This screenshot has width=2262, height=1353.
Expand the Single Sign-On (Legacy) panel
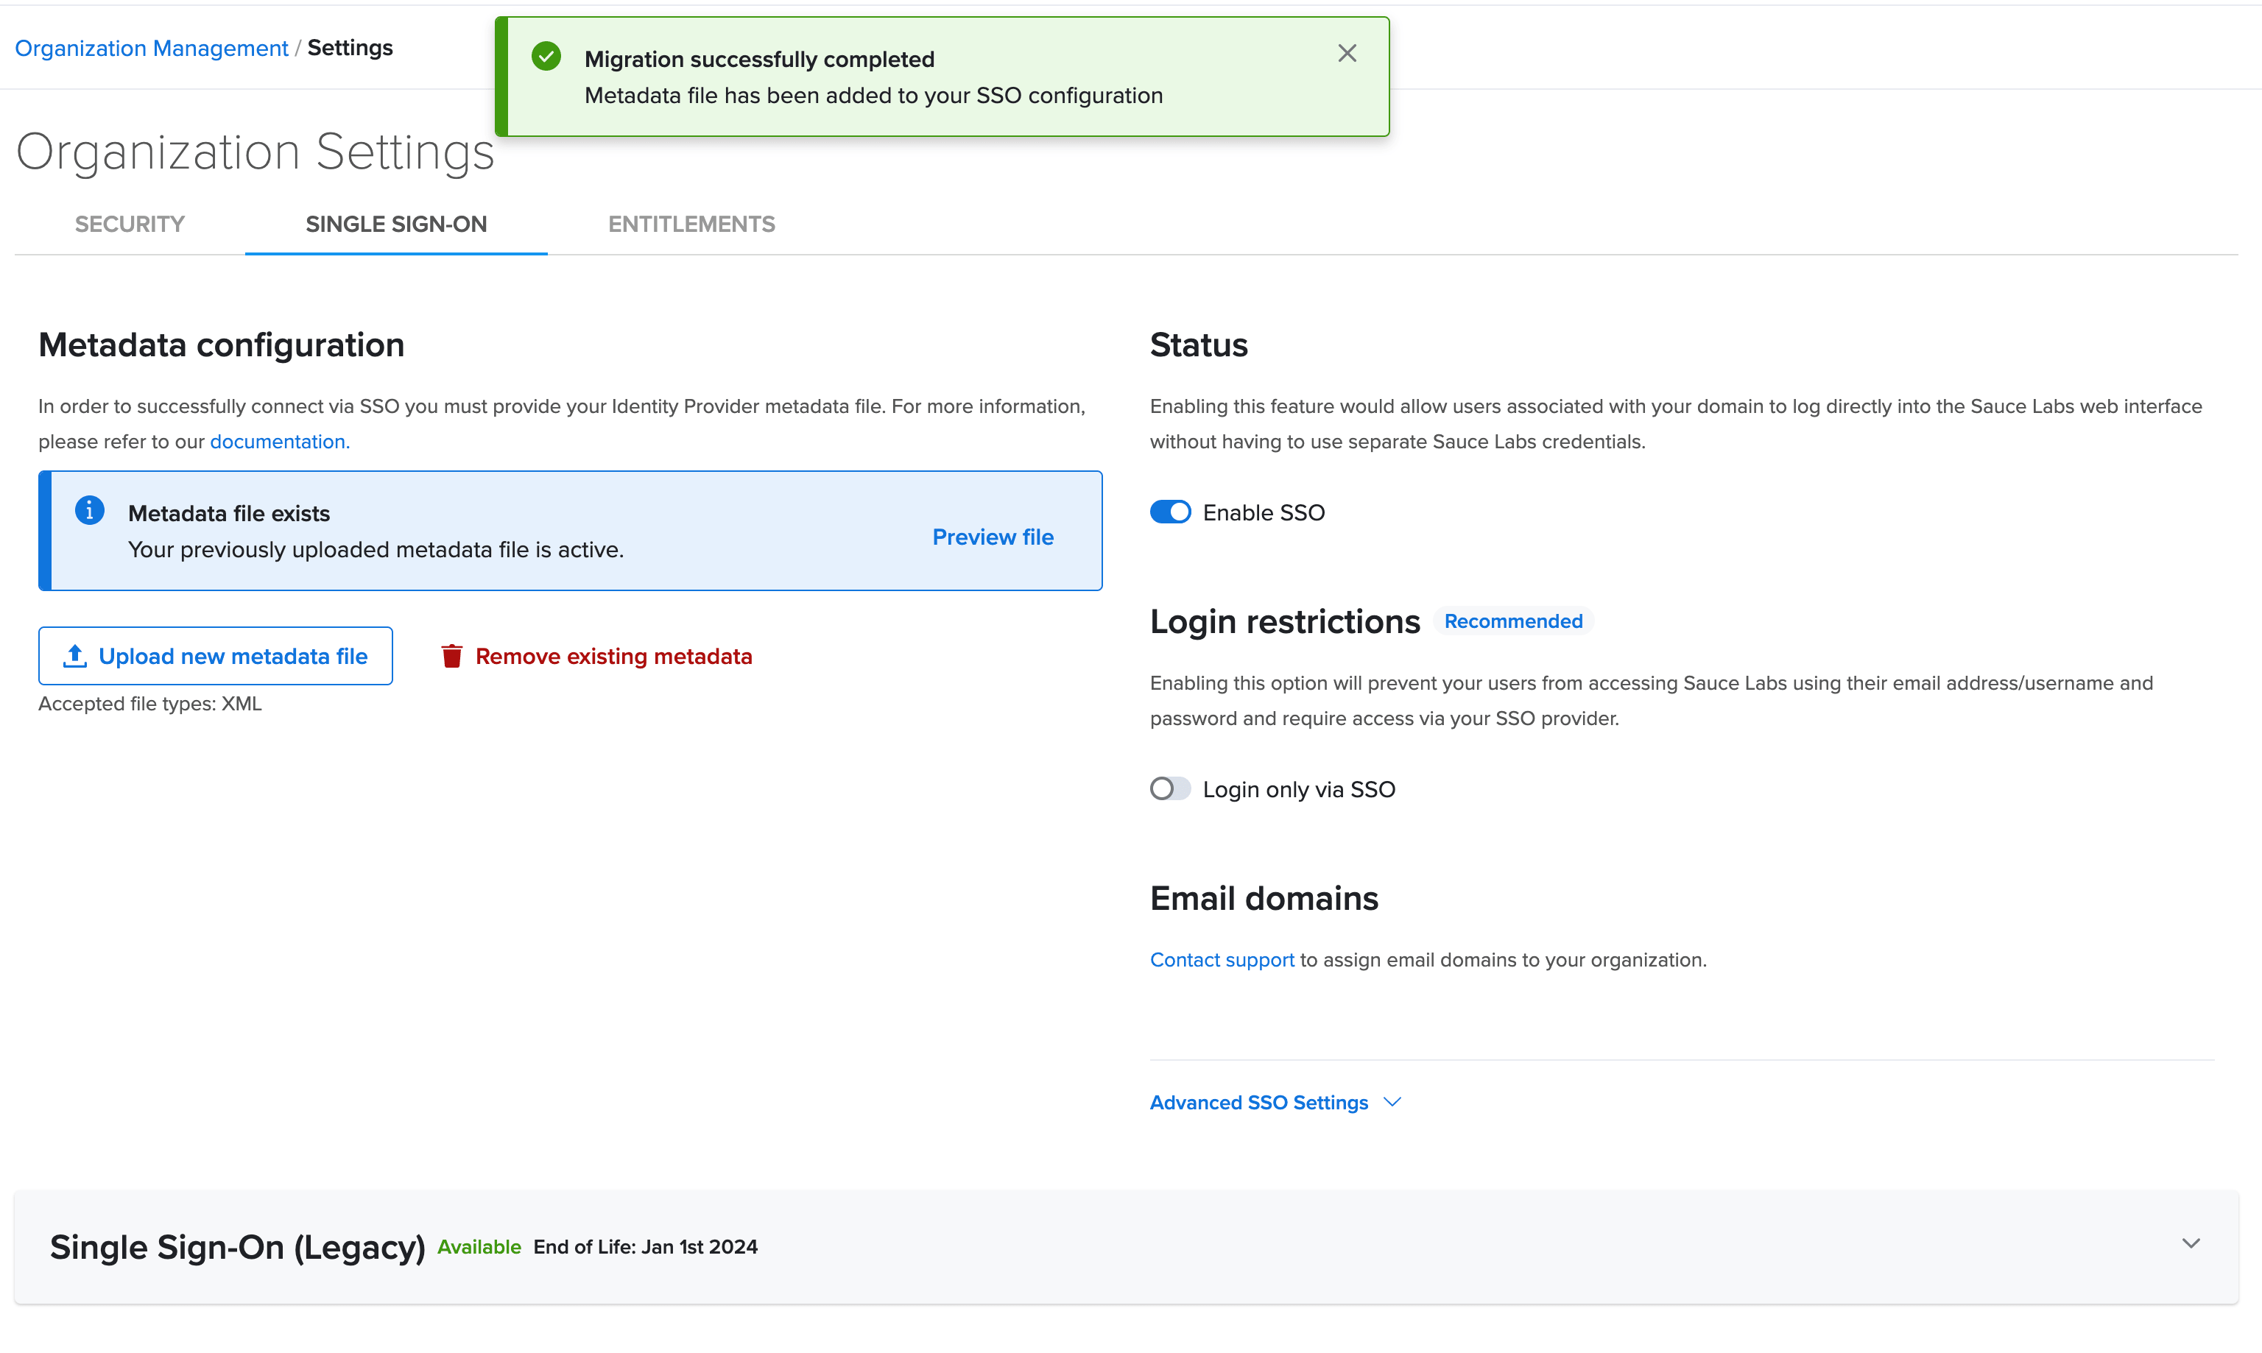[x=237, y=1246]
